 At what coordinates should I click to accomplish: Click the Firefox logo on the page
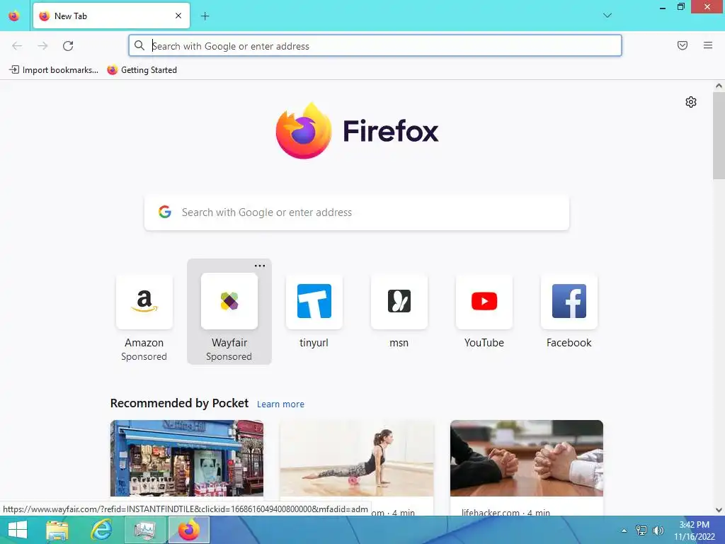[x=357, y=131]
